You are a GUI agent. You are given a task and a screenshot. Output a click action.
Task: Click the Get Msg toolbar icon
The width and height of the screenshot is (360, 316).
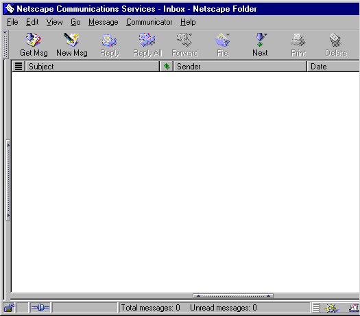point(34,40)
